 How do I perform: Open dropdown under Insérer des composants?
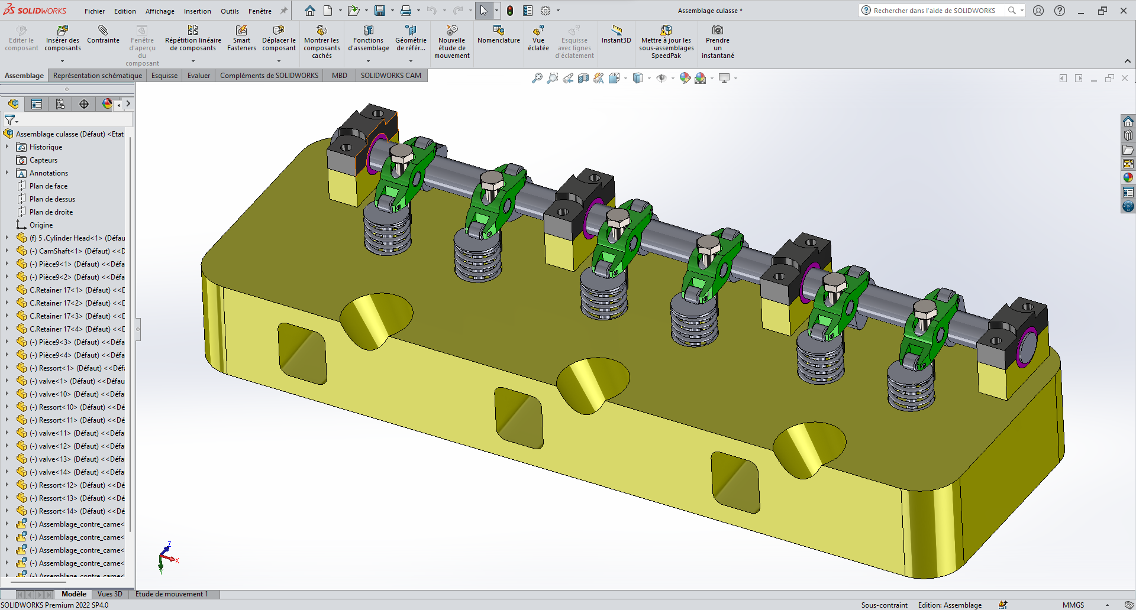[62, 61]
